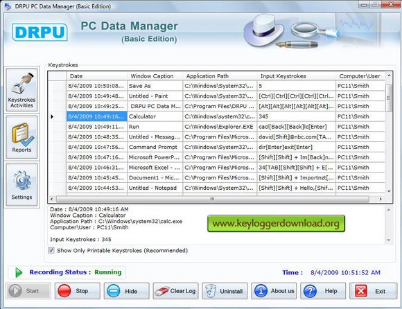This screenshot has height=309, width=402.
Task: Hide the application with Hide button
Action: [x=126, y=291]
